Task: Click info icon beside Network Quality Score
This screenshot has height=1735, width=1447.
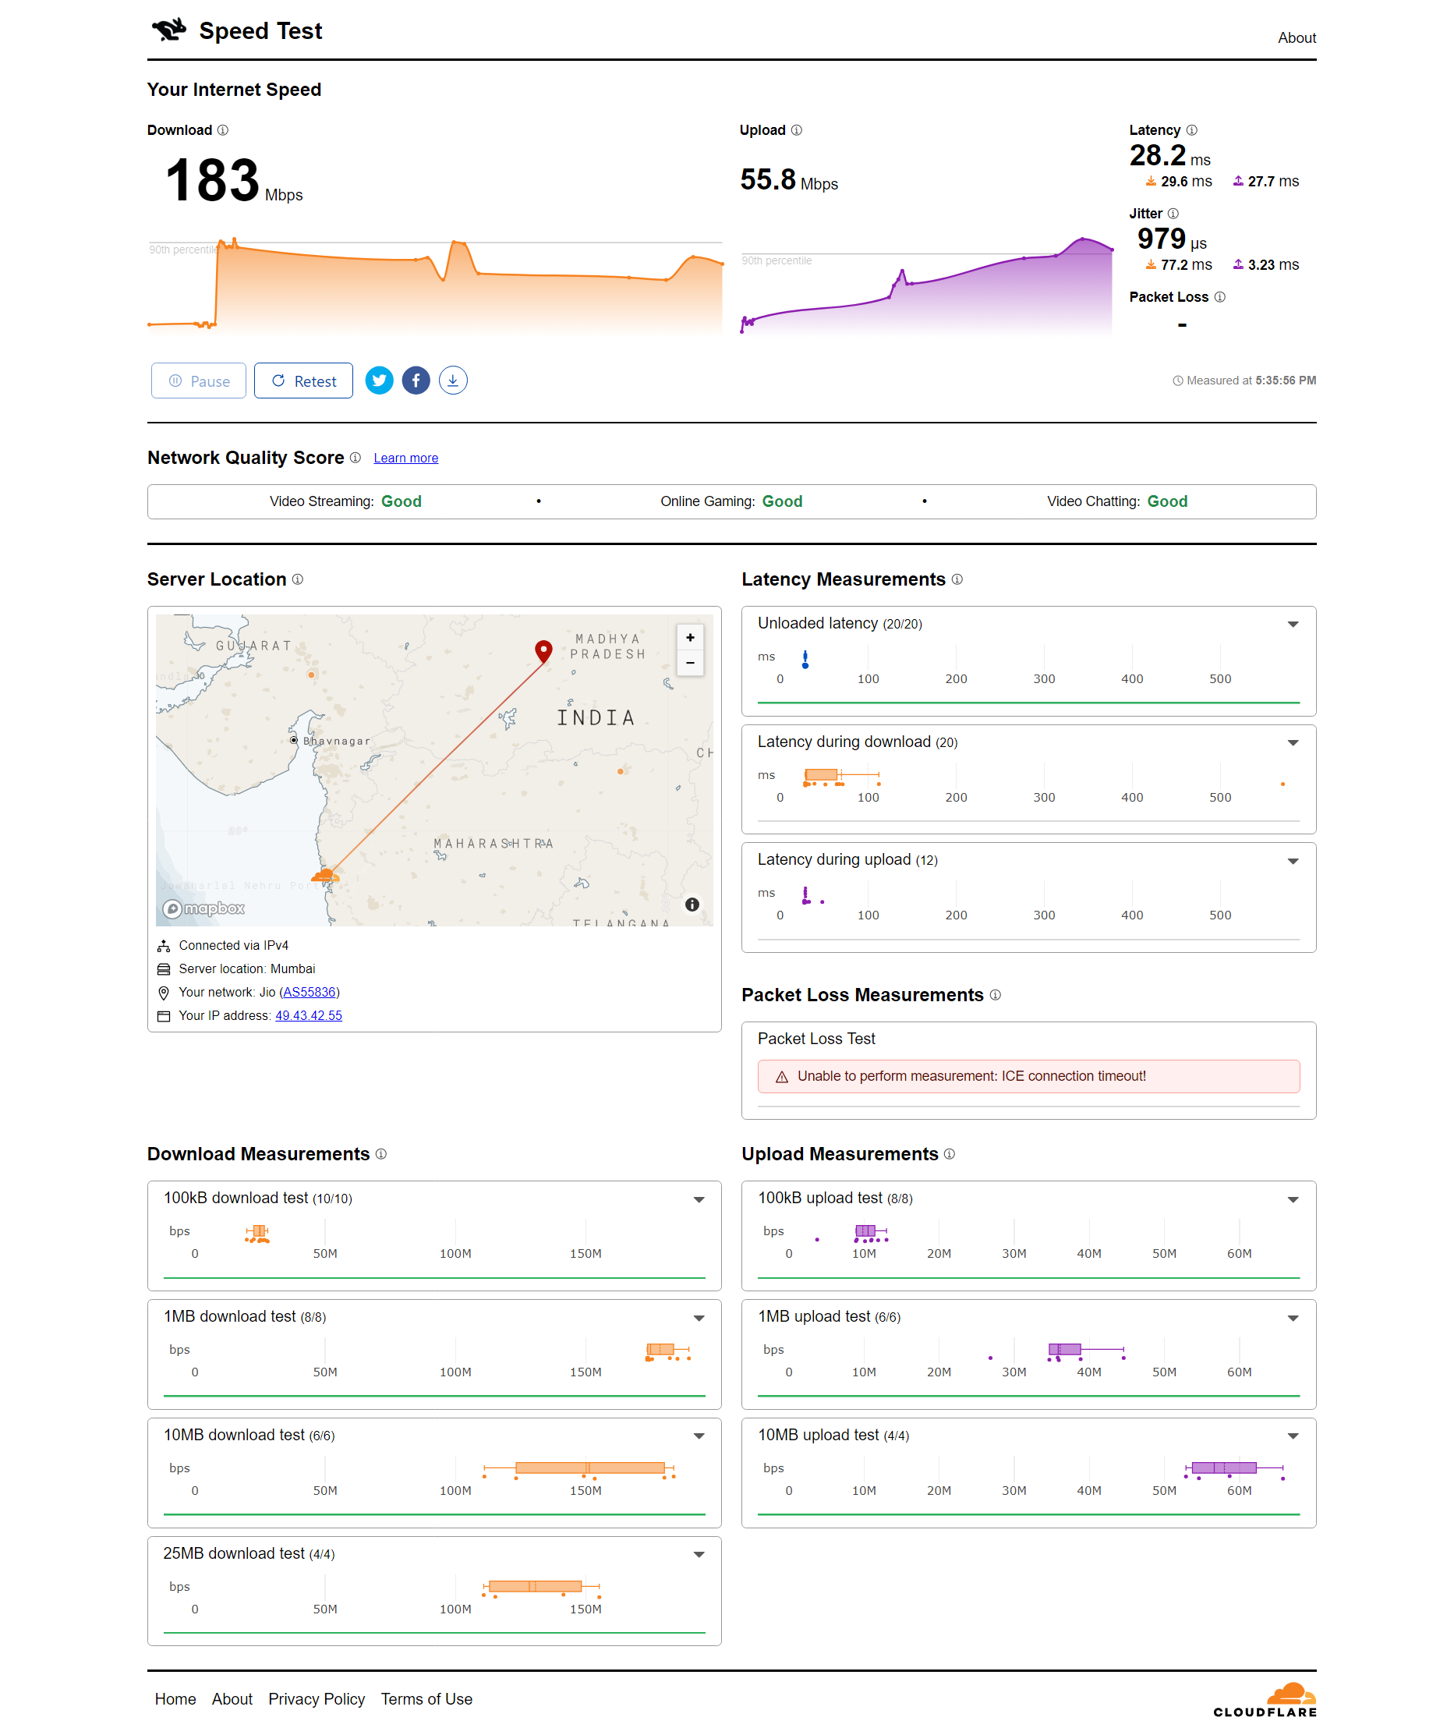Action: [x=356, y=458]
